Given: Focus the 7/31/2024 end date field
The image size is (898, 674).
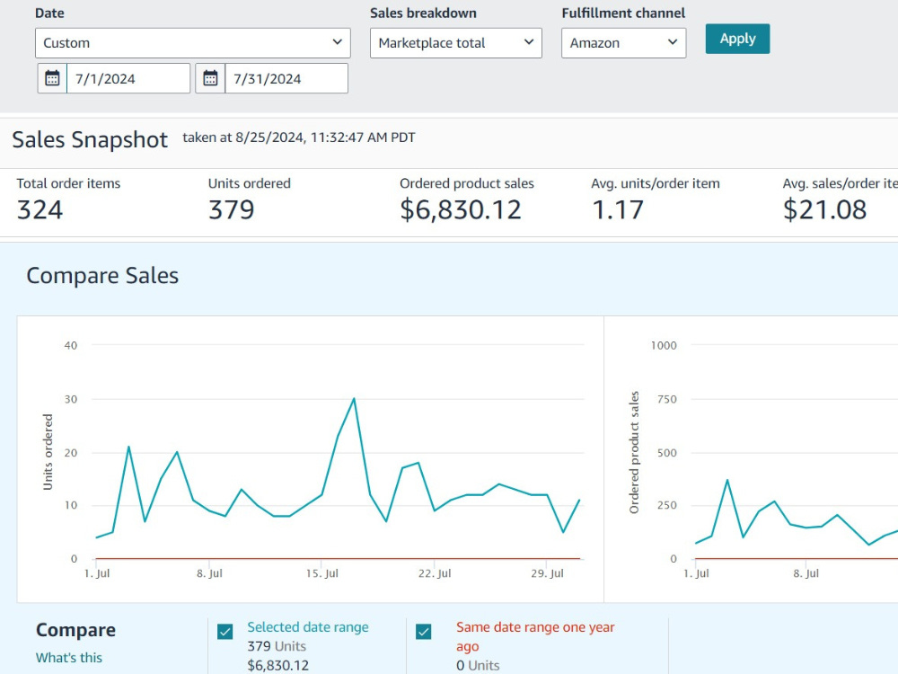Looking at the screenshot, I should pos(286,78).
